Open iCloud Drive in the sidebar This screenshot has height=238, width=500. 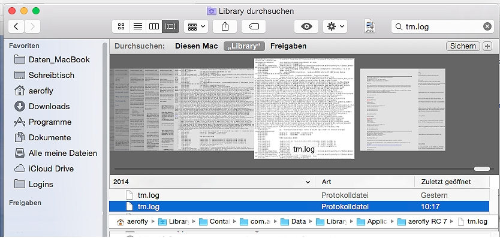pyautogui.click(x=44, y=169)
